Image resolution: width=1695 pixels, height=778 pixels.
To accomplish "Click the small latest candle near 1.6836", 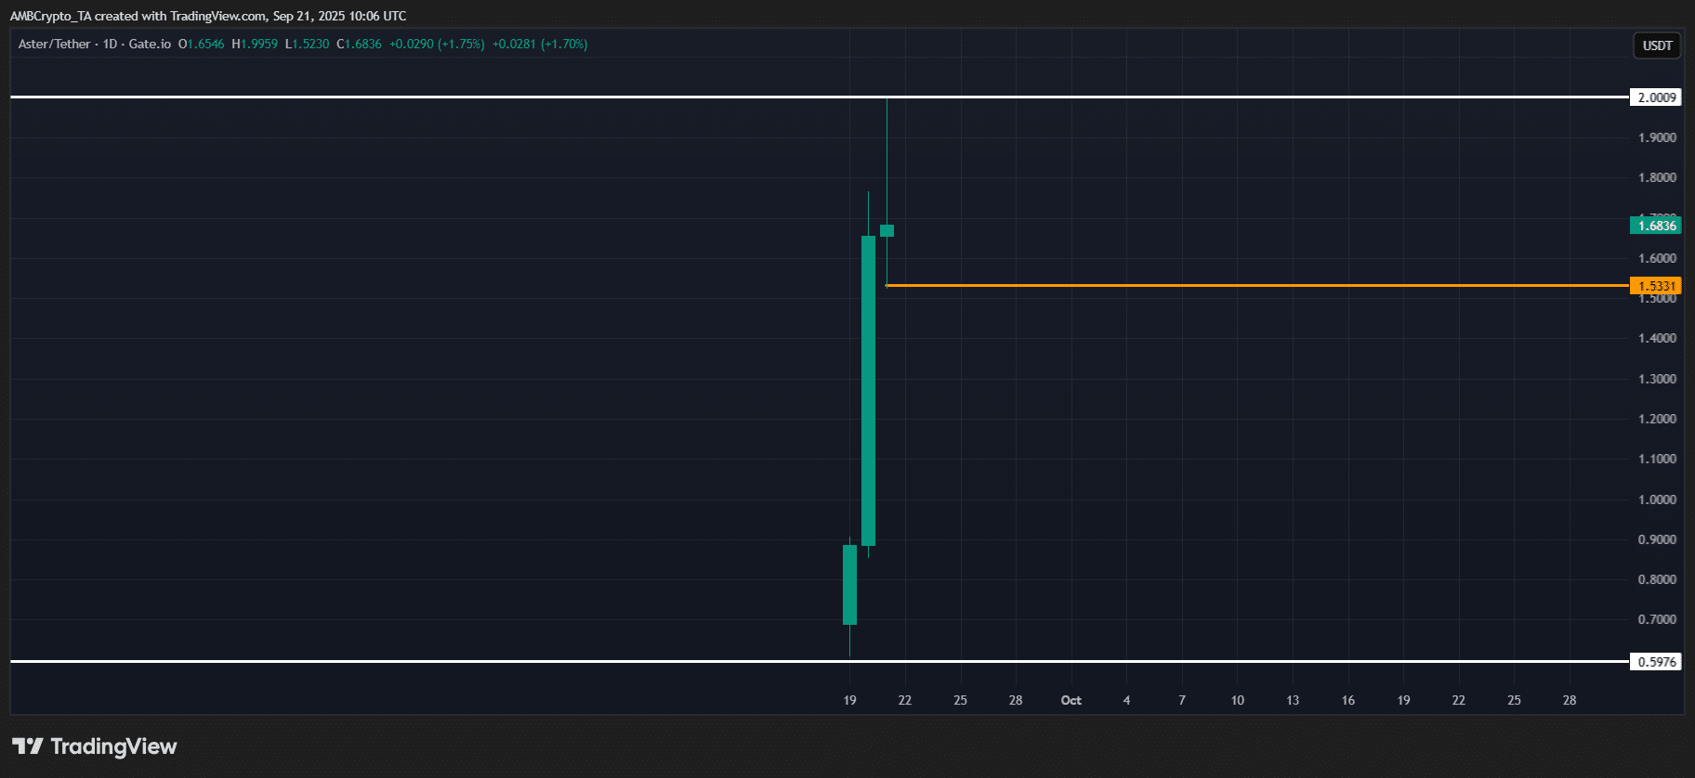I will (887, 231).
